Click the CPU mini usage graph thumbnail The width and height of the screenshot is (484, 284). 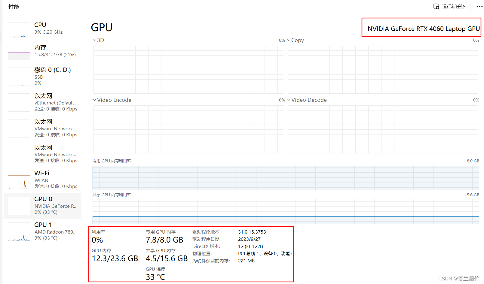click(x=19, y=30)
